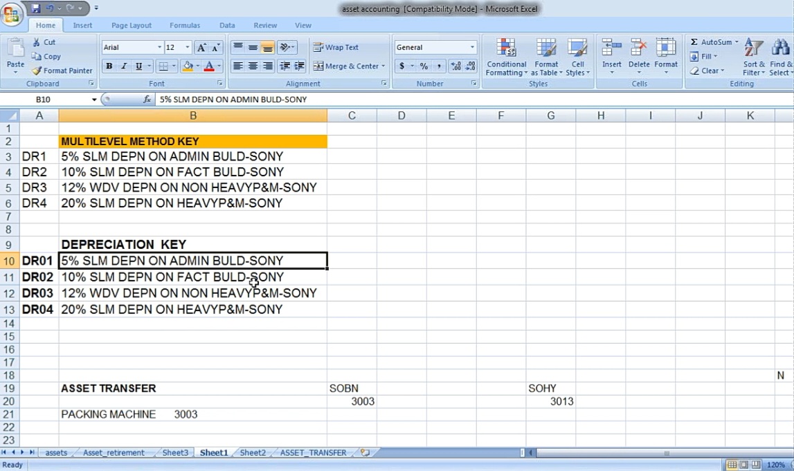
Task: Click in the formula bar text
Action: pos(233,100)
